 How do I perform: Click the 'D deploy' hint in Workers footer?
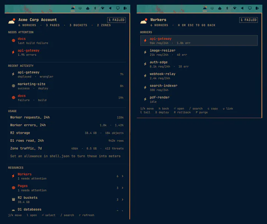pos(162,112)
